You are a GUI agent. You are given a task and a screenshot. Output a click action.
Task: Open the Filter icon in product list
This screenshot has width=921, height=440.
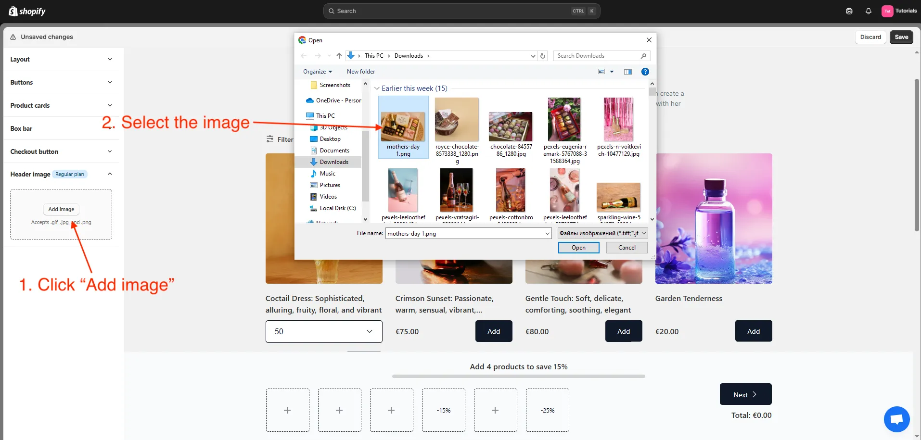(270, 139)
